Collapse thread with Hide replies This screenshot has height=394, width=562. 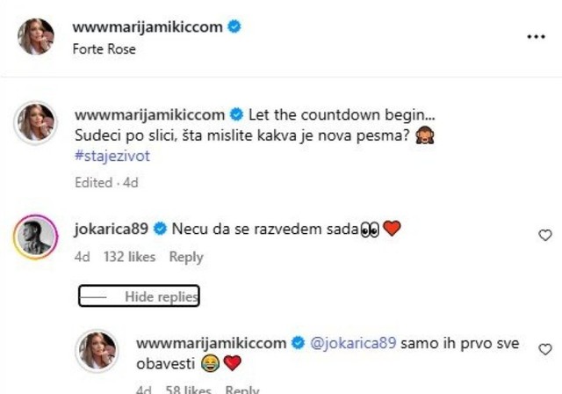tap(139, 296)
